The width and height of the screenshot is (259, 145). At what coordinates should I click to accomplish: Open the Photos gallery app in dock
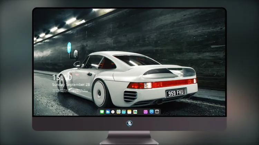point(135,112)
